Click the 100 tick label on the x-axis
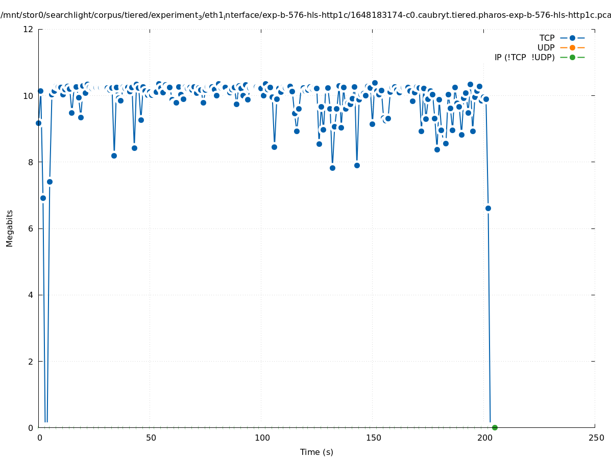The width and height of the screenshot is (611, 459). (x=261, y=438)
